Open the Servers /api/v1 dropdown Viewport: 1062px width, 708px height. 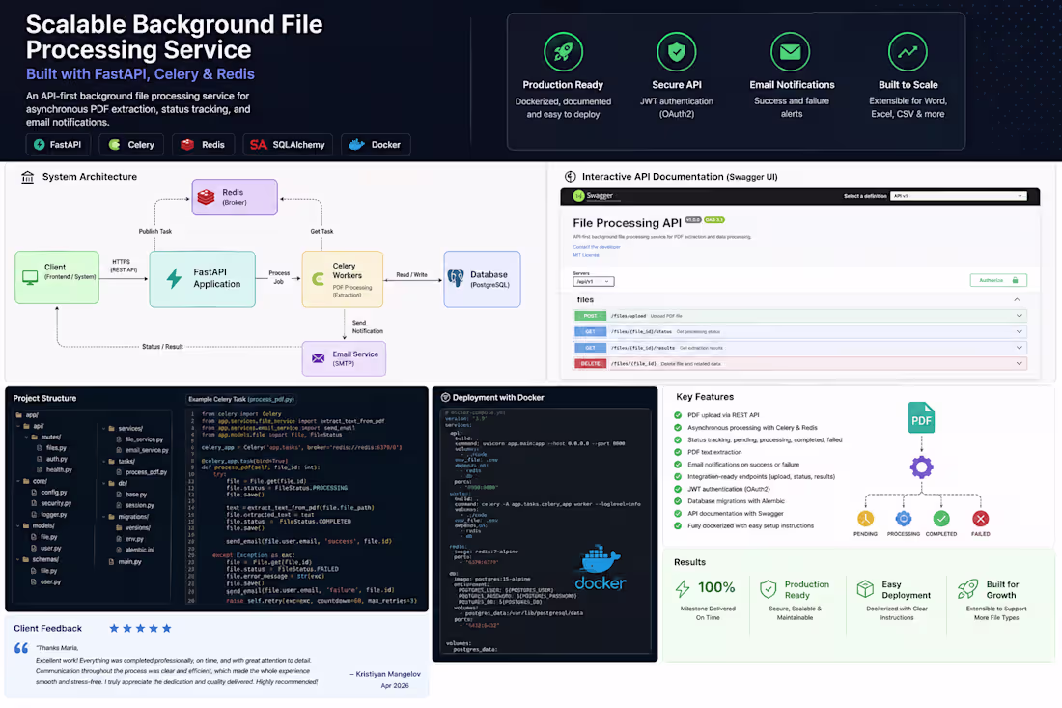(x=594, y=281)
